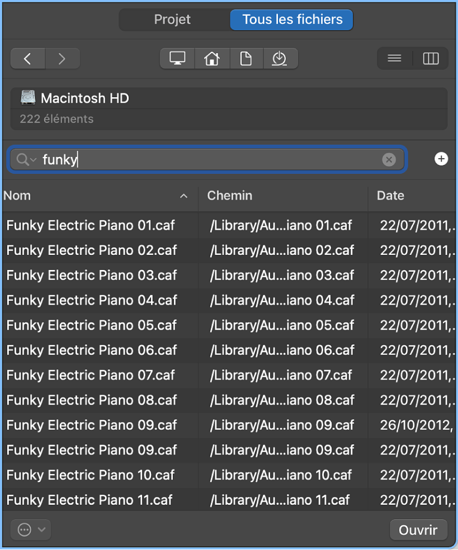Screen dimensions: 458x550
Task: Select Funky Electric Piano 07.caf
Action: pos(91,375)
